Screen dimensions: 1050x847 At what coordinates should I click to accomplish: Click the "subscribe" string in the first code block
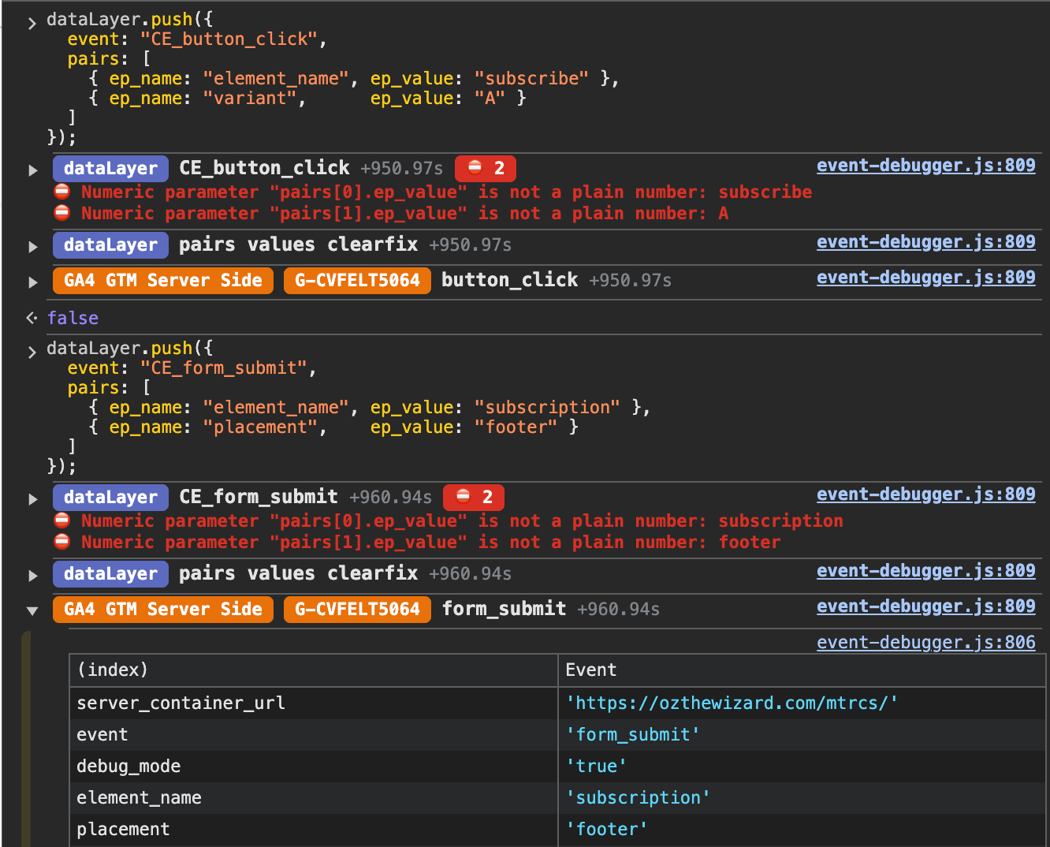(531, 79)
